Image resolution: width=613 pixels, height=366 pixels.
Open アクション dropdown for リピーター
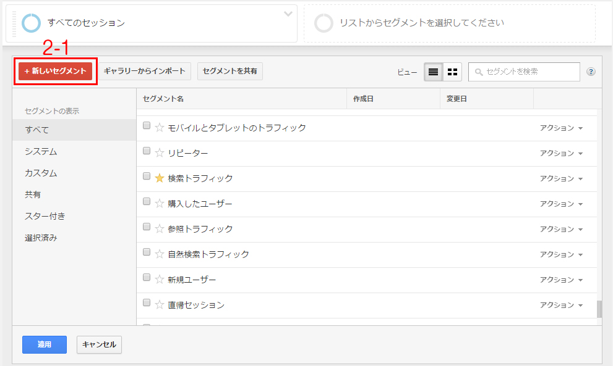click(561, 153)
